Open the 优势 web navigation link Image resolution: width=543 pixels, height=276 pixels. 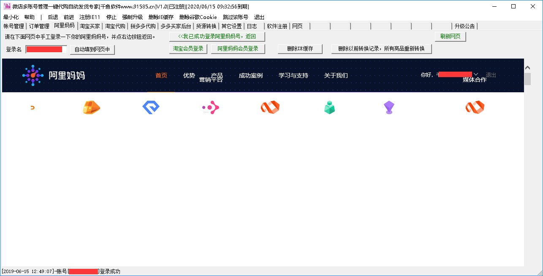tap(189, 75)
